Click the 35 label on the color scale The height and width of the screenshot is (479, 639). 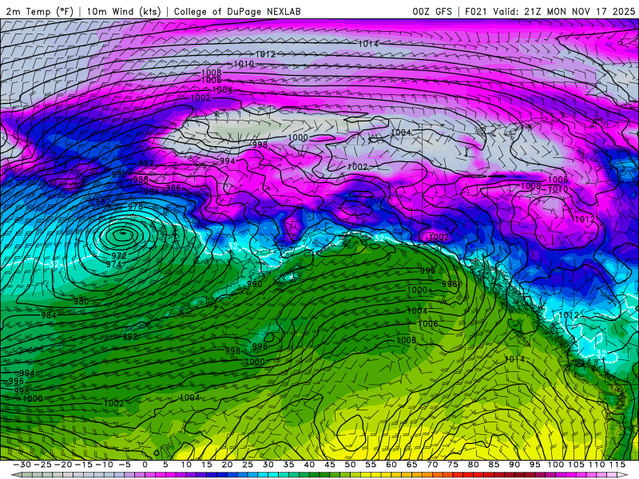288,465
